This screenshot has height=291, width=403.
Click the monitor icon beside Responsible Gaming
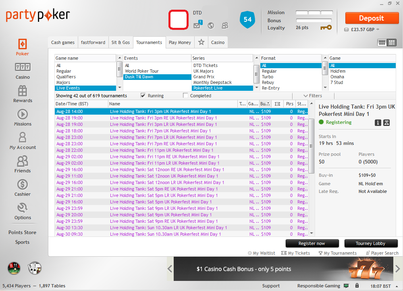(346, 286)
